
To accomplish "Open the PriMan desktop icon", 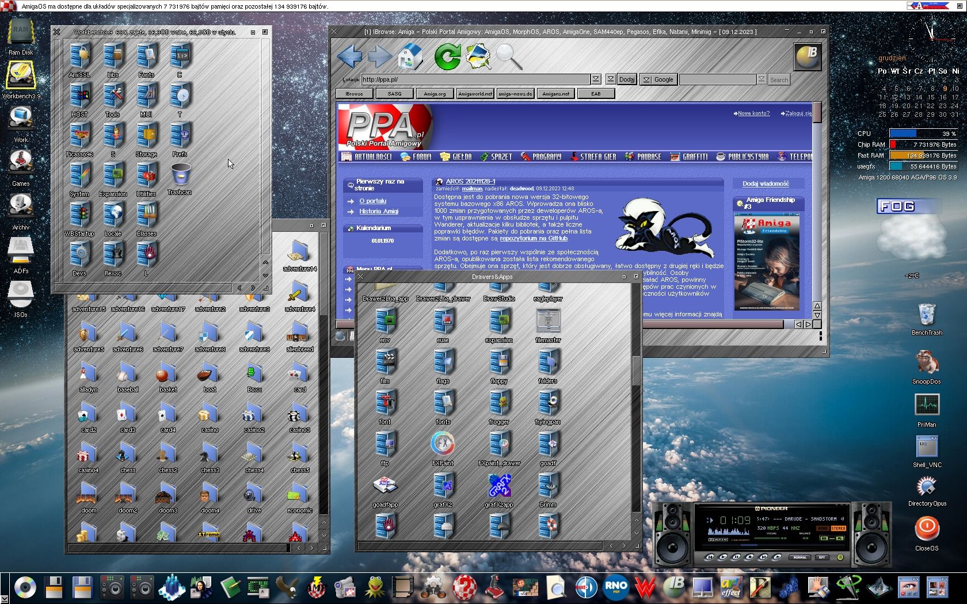I will [927, 410].
